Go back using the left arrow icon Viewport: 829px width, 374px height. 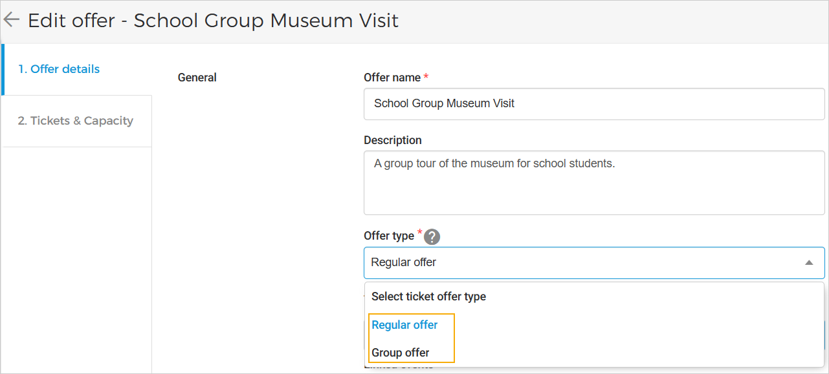tap(12, 19)
